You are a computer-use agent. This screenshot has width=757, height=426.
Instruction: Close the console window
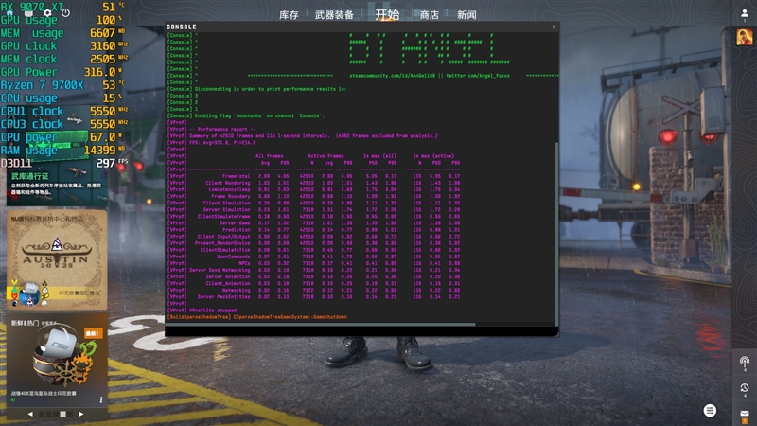[553, 27]
